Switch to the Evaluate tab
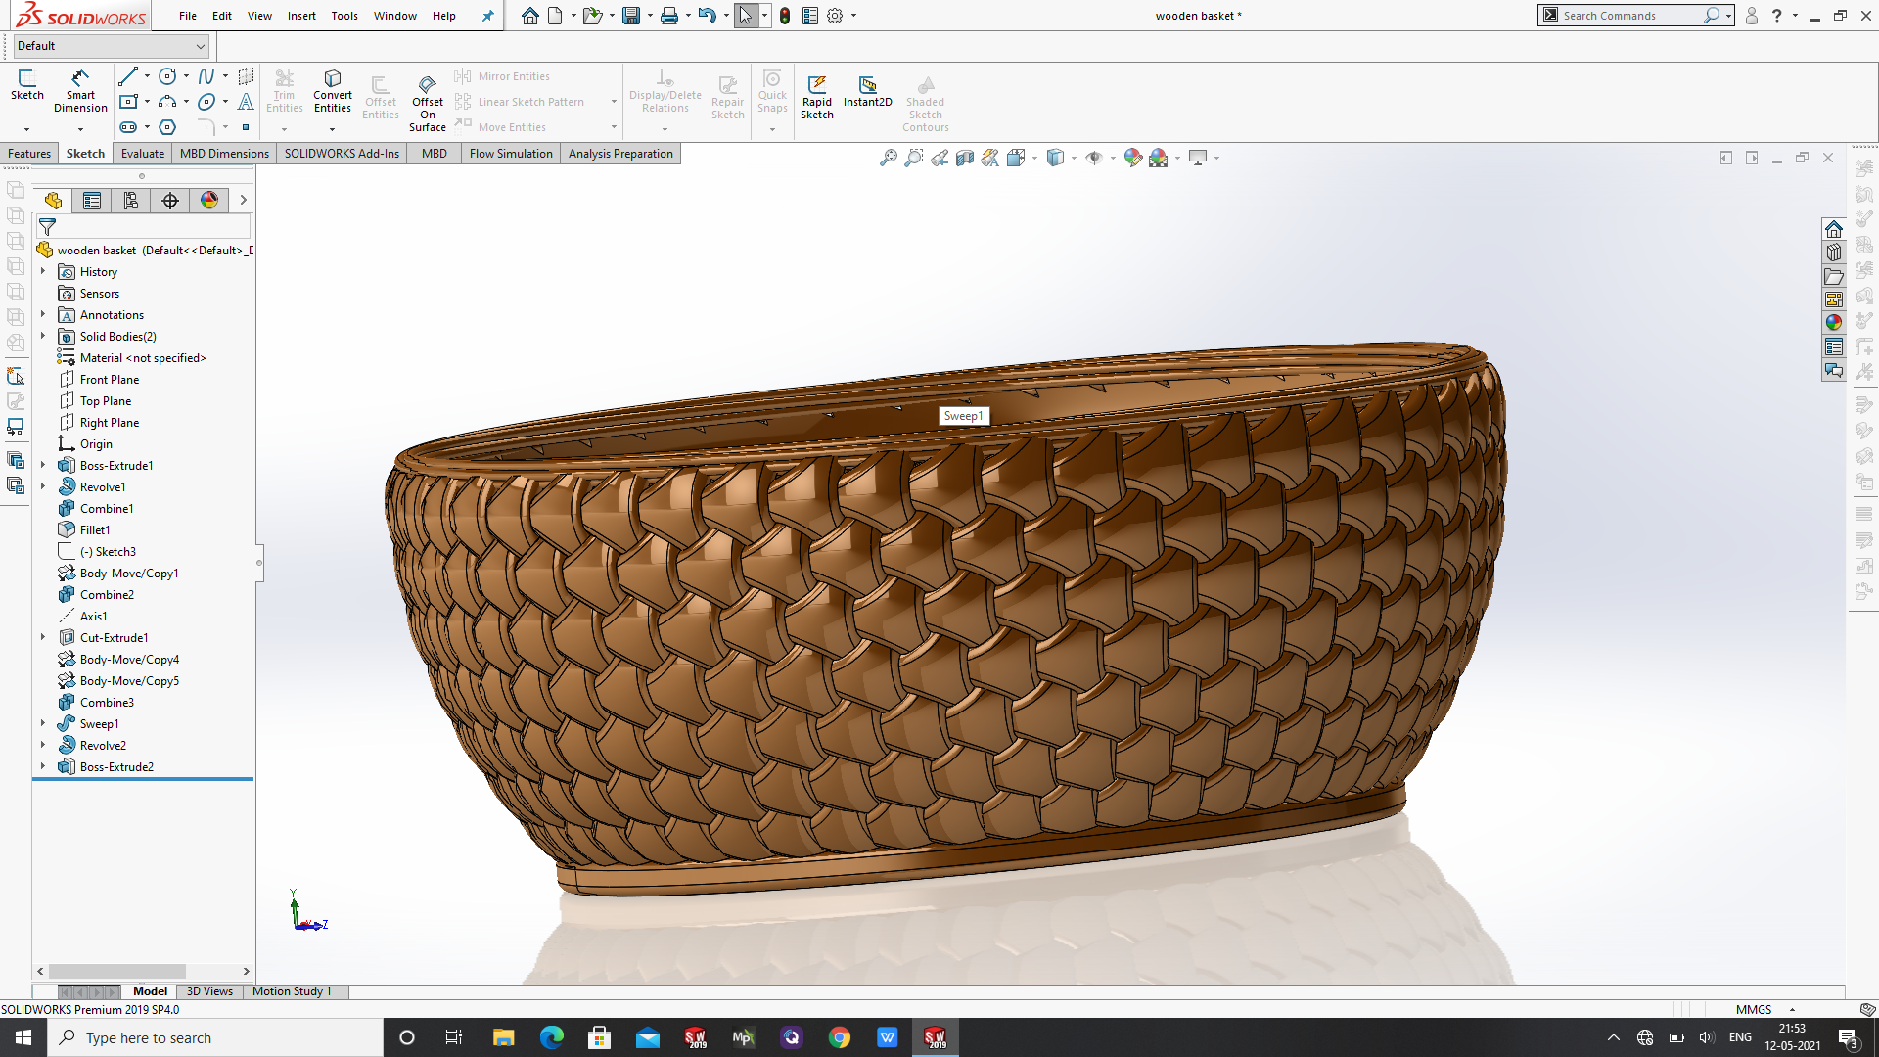This screenshot has height=1057, width=1879. point(142,154)
